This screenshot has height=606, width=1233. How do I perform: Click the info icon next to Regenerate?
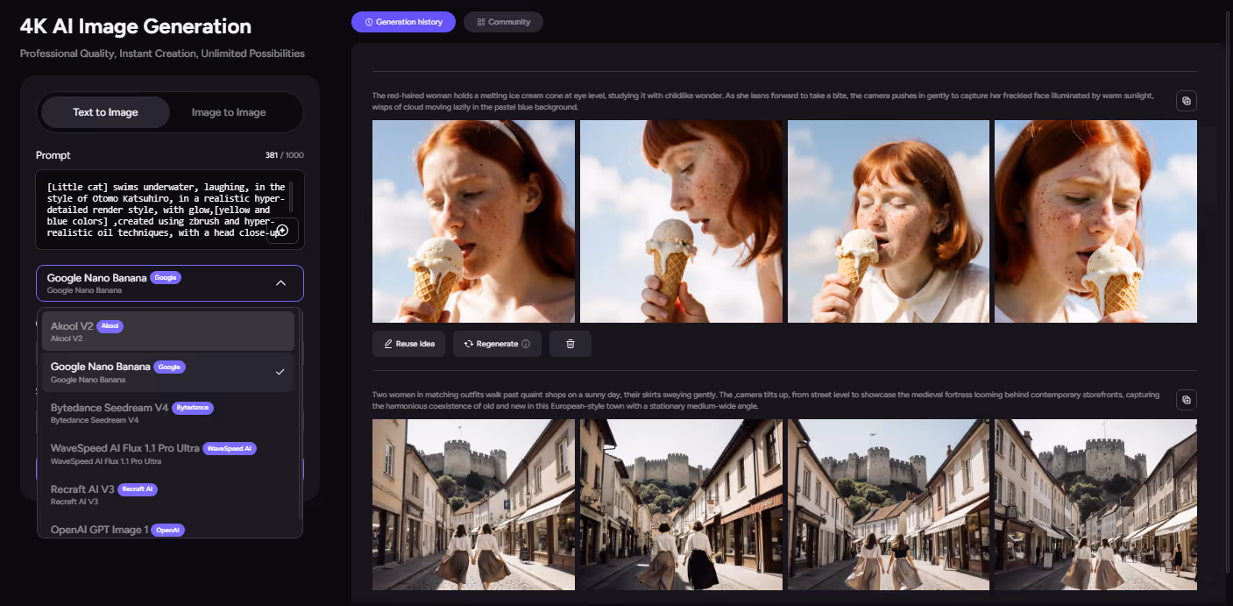[x=526, y=344]
